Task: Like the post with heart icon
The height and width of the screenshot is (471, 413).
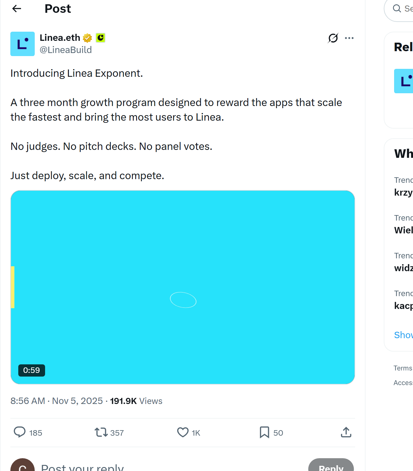Action: (x=183, y=432)
